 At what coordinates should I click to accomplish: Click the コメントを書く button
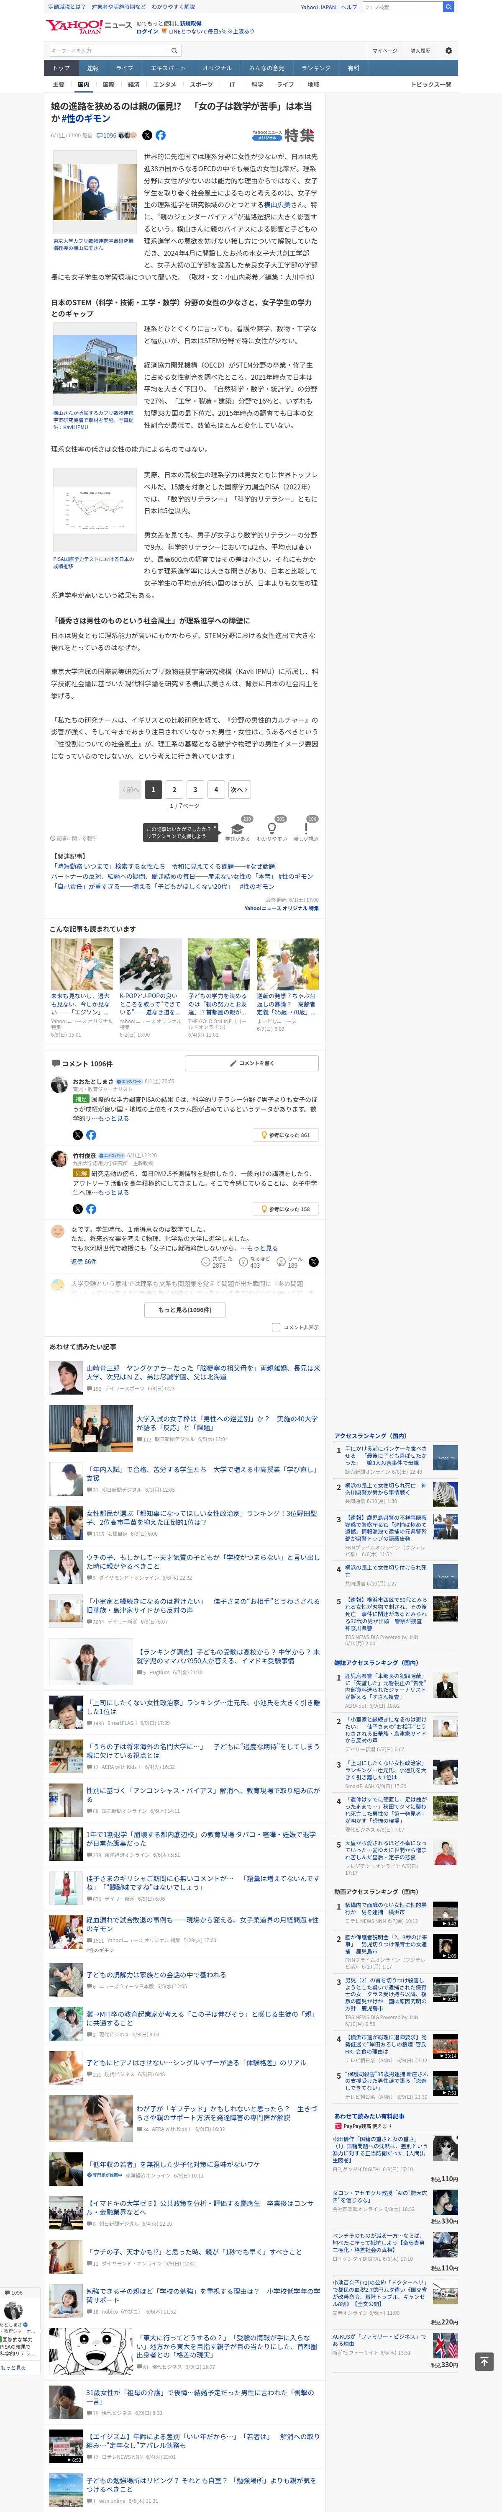coord(251,1063)
